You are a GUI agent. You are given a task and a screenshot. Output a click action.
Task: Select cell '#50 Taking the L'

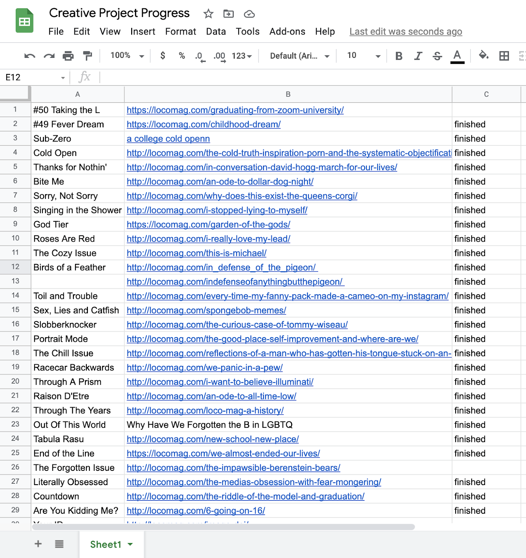(x=77, y=110)
